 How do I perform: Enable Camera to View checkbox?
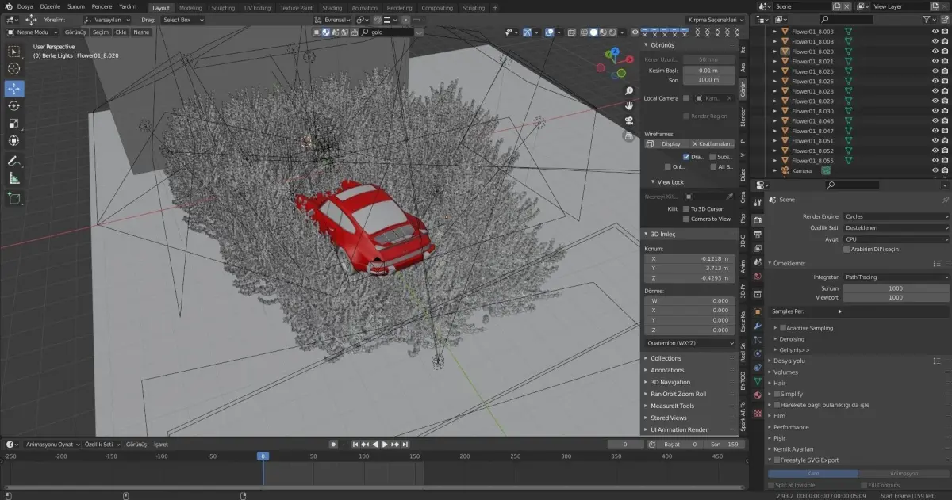(686, 219)
